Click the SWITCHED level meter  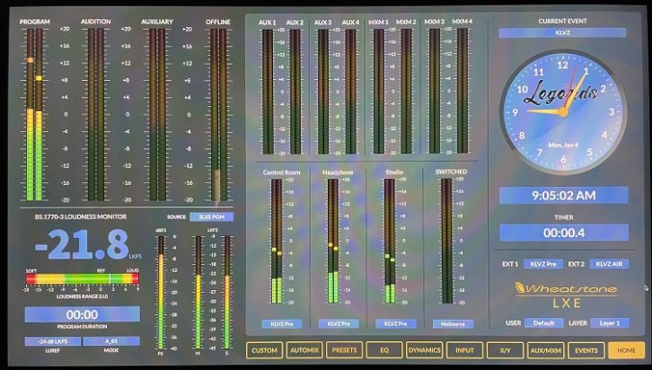[446, 241]
